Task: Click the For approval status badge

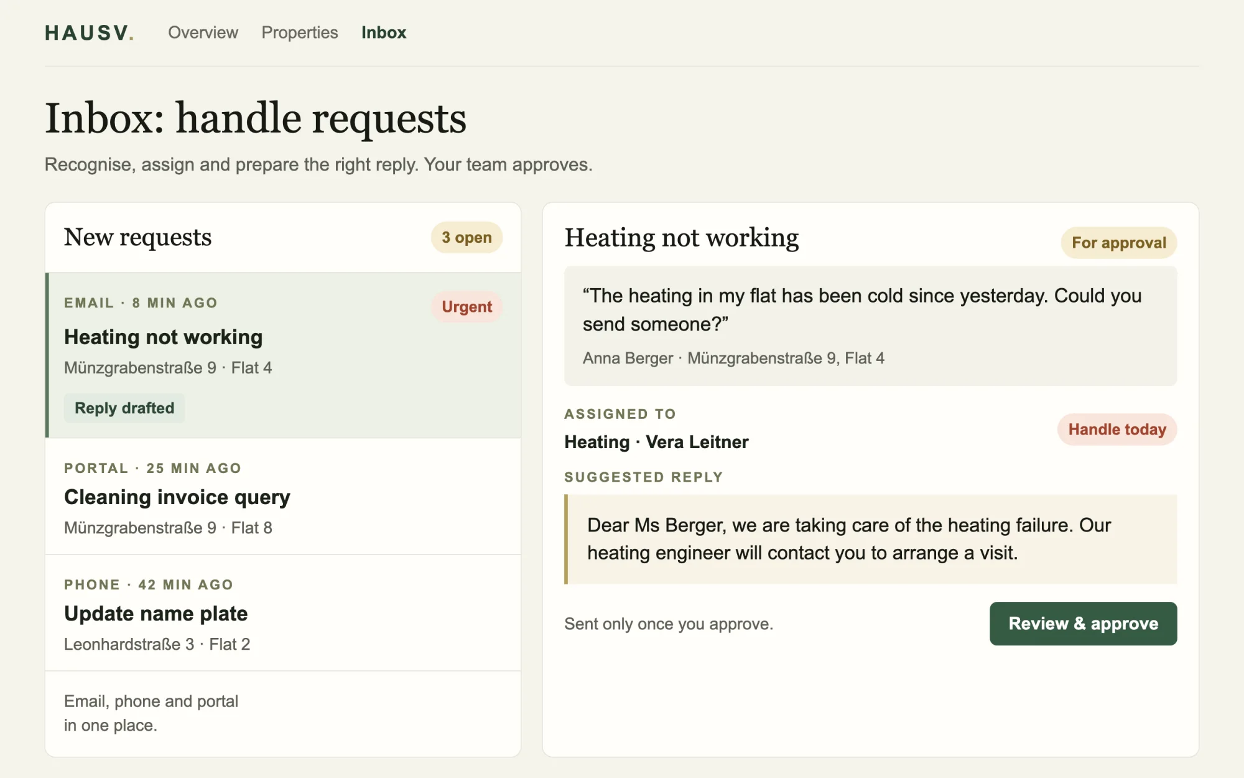Action: click(x=1118, y=243)
